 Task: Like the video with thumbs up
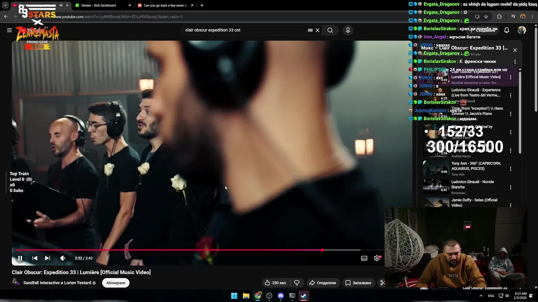[x=275, y=283]
